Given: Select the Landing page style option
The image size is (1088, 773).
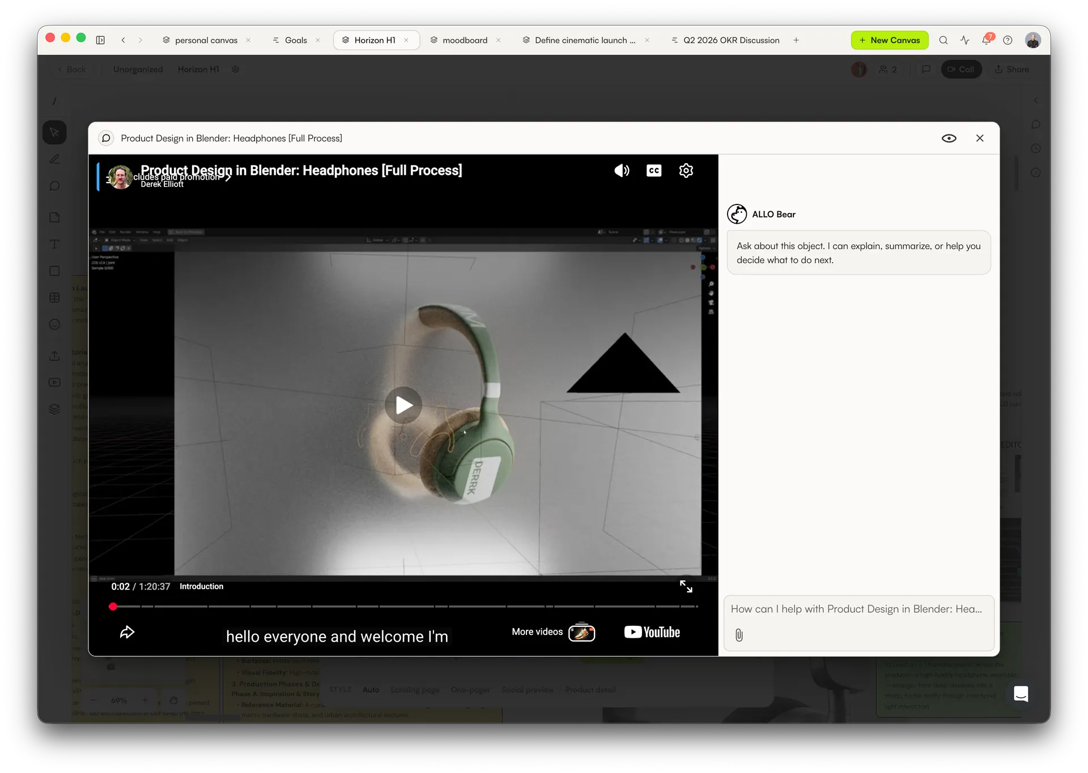Looking at the screenshot, I should 415,690.
